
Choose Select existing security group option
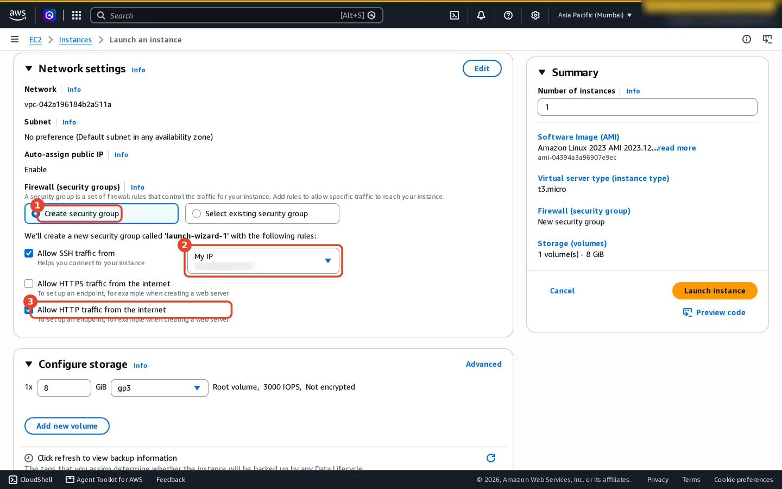click(262, 214)
